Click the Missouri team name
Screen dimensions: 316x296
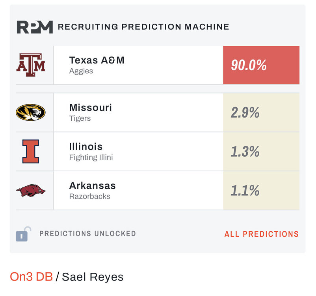point(90,107)
